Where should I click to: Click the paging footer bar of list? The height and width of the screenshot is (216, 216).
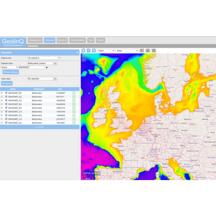40,127
